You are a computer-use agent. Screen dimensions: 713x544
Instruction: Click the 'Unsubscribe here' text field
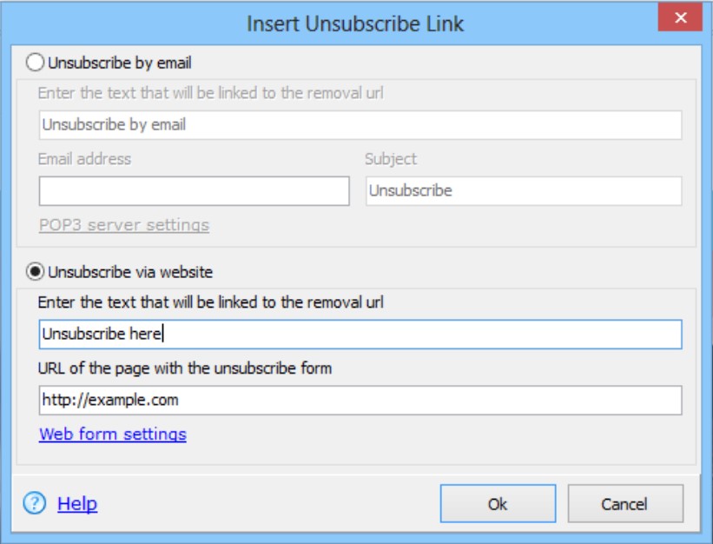360,335
